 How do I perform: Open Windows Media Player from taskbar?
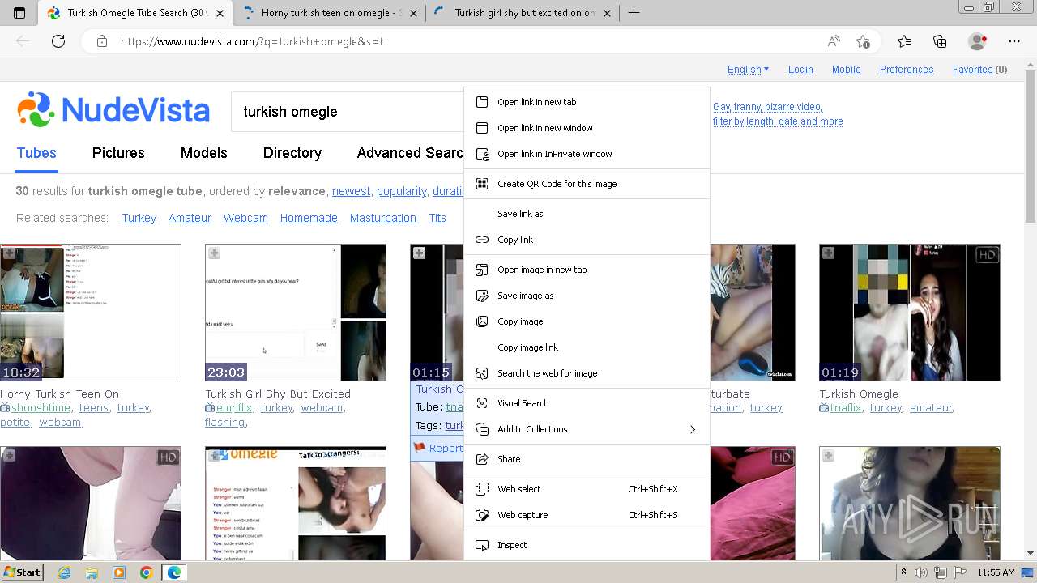[x=119, y=572]
